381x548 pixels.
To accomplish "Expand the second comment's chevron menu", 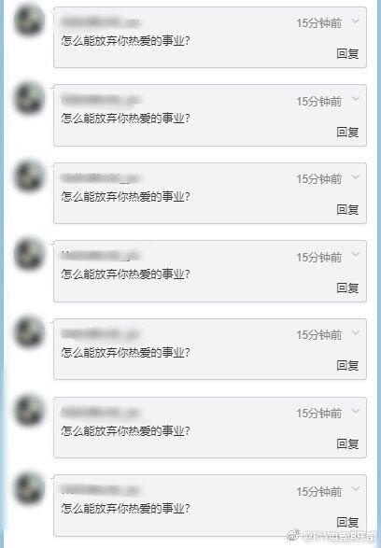I will 356,99.
